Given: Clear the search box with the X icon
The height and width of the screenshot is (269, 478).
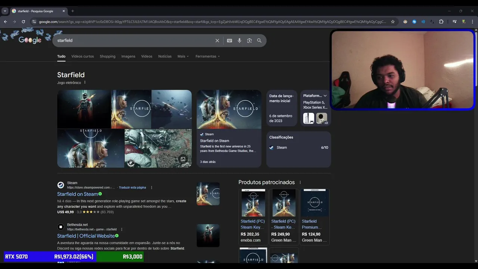Looking at the screenshot, I should [217, 41].
